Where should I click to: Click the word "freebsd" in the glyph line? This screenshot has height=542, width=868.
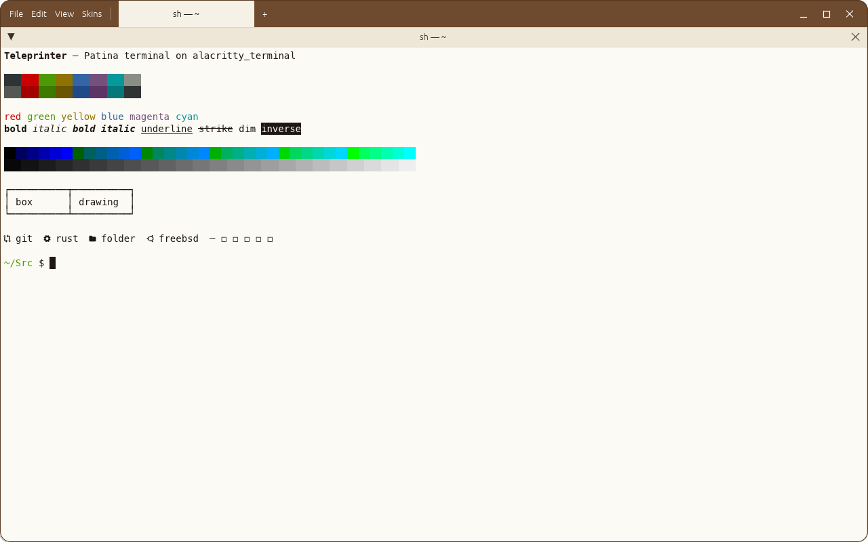[178, 238]
